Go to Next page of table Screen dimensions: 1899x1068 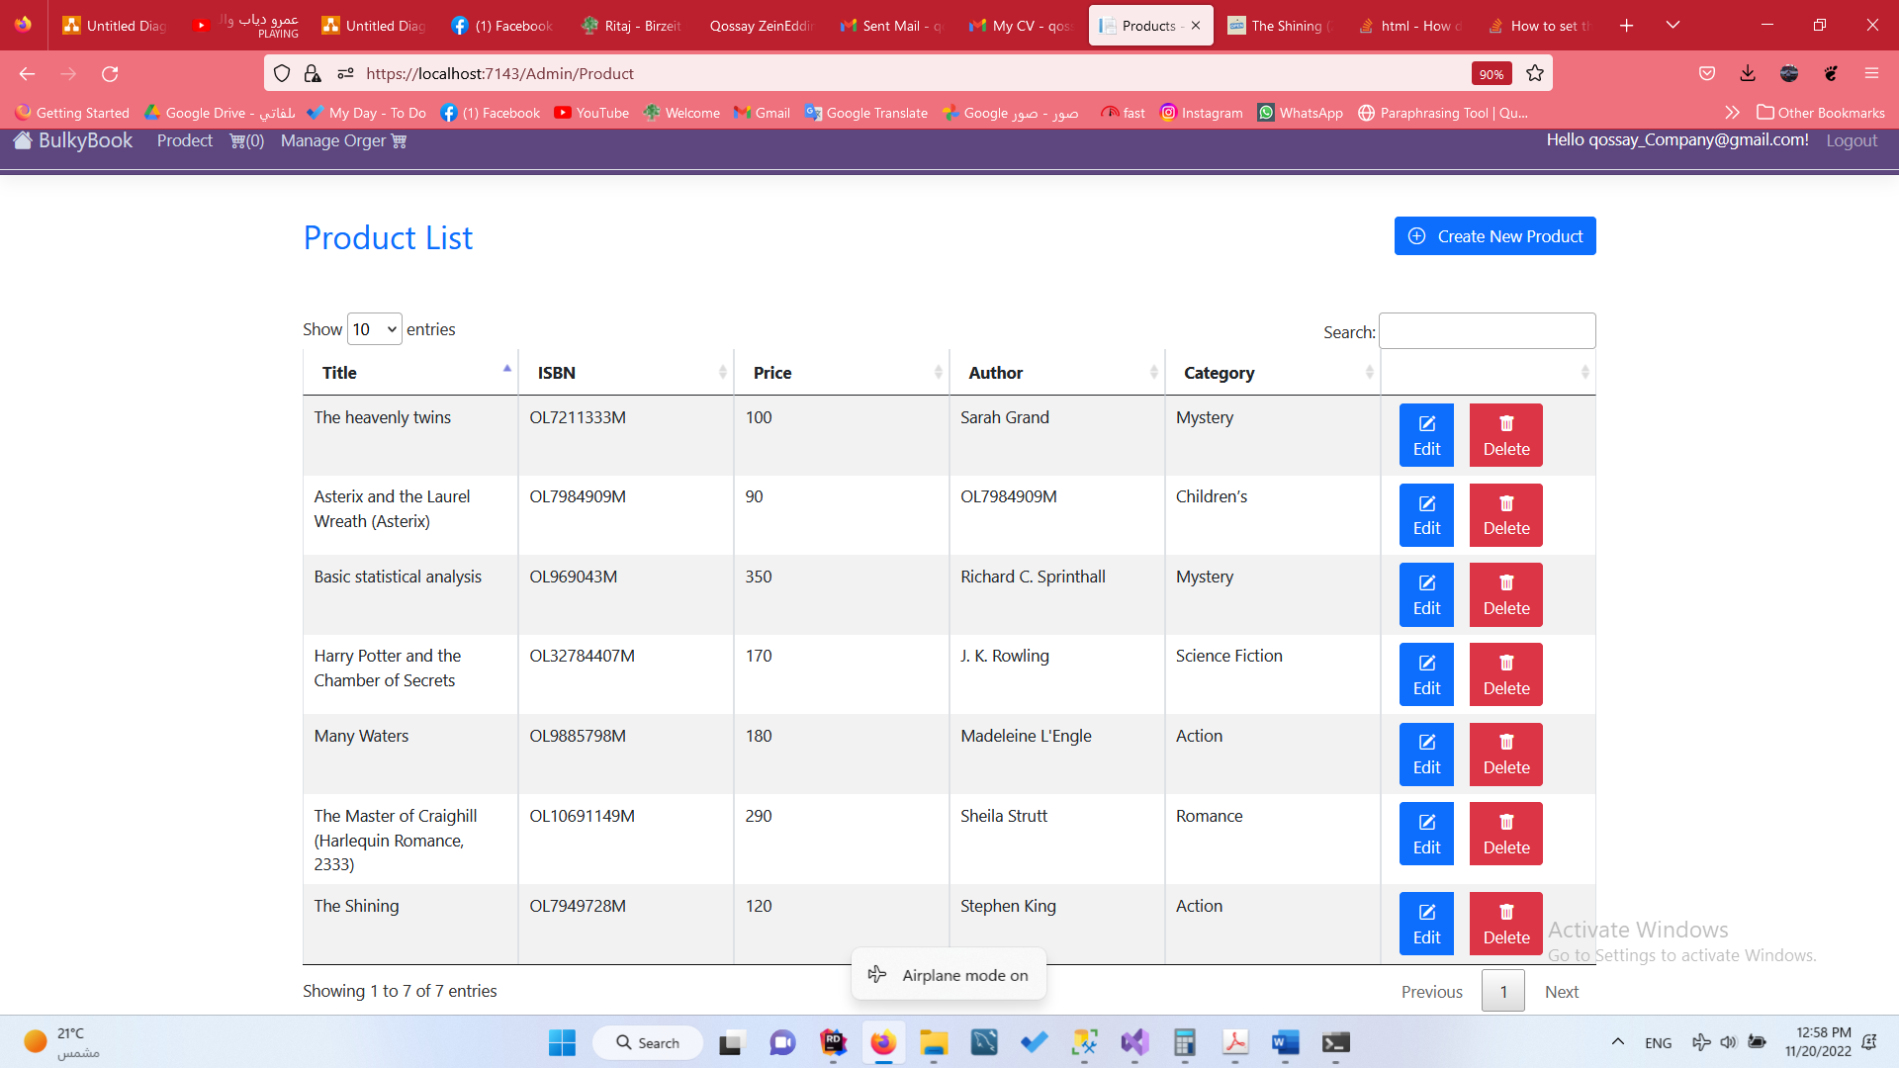click(1561, 992)
